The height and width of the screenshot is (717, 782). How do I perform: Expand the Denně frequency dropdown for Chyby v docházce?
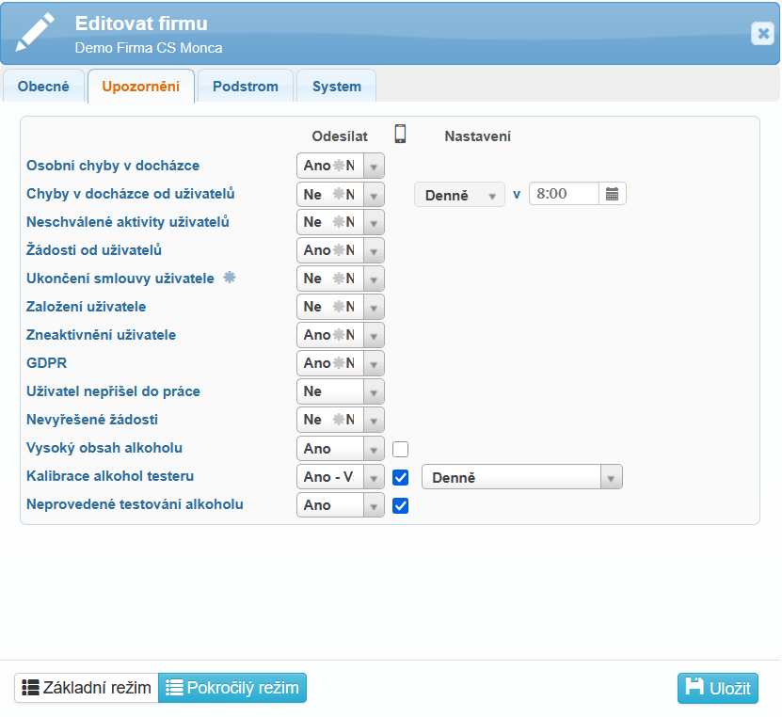491,195
